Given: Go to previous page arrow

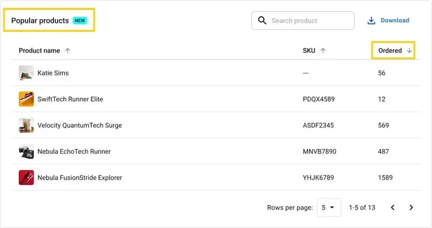Looking at the screenshot, I should click(x=392, y=208).
